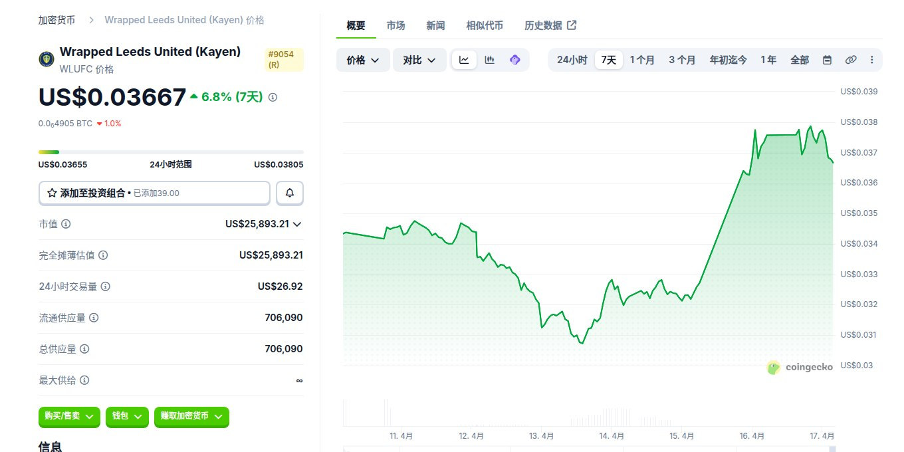Click 添加至投资组合 button
This screenshot has width=904, height=452.
[154, 193]
